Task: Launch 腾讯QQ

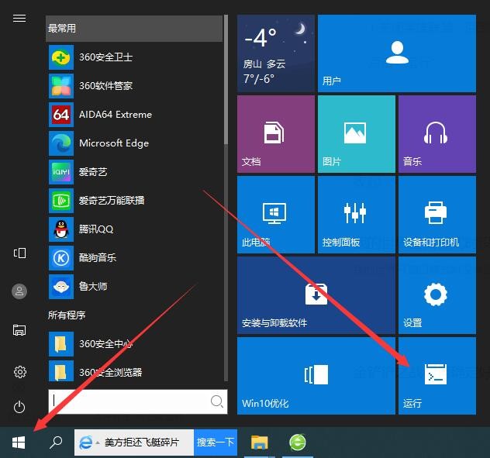Action: 134,229
